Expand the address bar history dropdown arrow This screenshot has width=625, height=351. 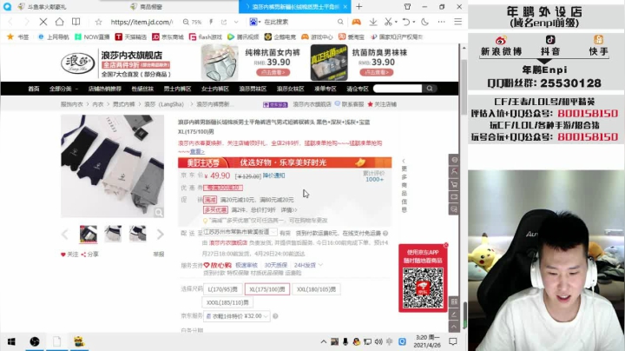click(x=236, y=22)
